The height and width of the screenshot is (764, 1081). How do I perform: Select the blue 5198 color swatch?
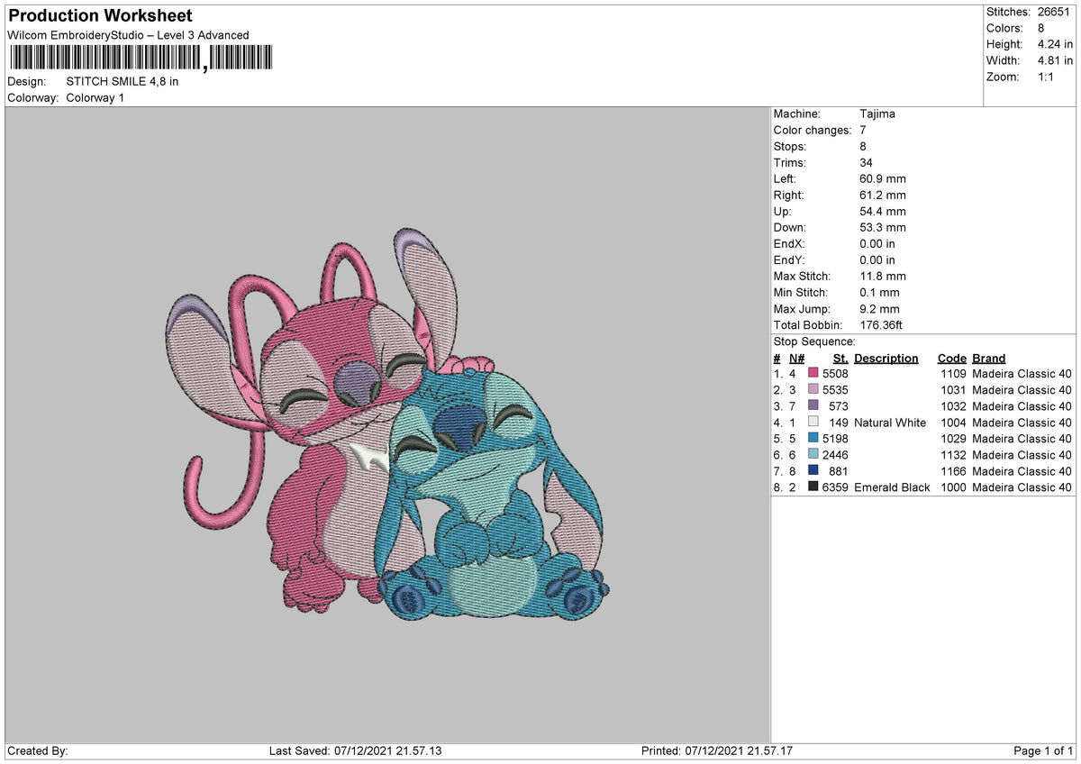click(814, 438)
